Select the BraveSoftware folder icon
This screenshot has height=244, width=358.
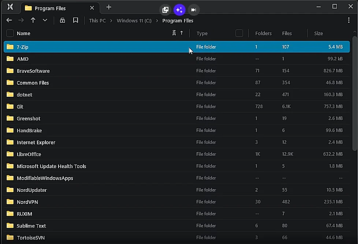tap(10, 70)
